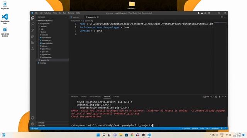Open the Explorer view in activity bar
The width and height of the screenshot is (247, 138).
(x=32, y=18)
